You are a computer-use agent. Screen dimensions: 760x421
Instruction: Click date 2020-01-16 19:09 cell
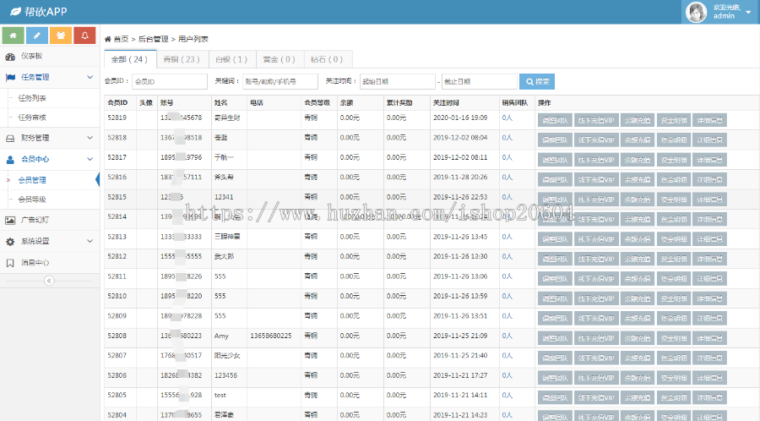click(x=460, y=118)
